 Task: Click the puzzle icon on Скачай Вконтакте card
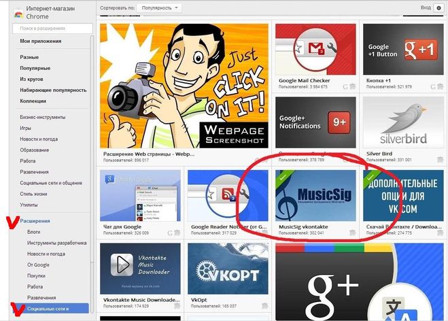click(441, 233)
